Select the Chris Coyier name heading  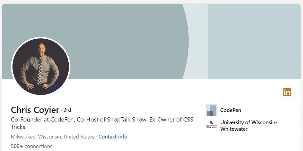point(35,110)
